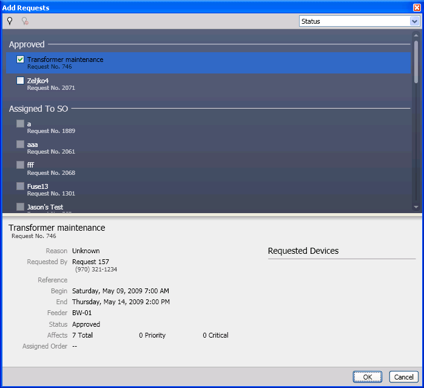Check the Zeljko4 request checkbox
The height and width of the screenshot is (388, 424).
coord(21,81)
